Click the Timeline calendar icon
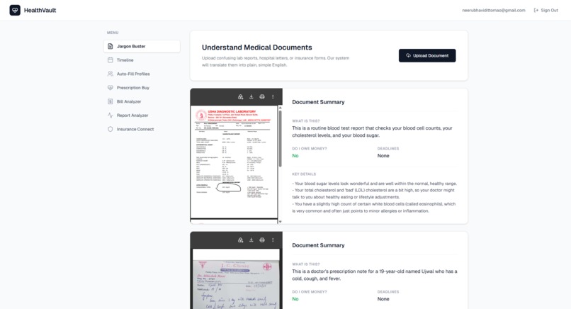 pyautogui.click(x=111, y=60)
